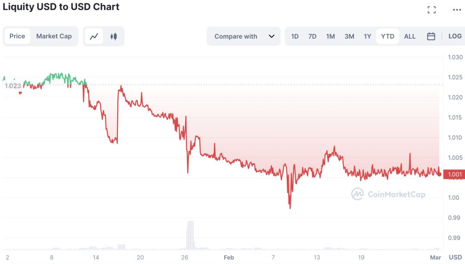Image resolution: width=465 pixels, height=264 pixels.
Task: Open the calendar date range picker
Action: (x=431, y=36)
